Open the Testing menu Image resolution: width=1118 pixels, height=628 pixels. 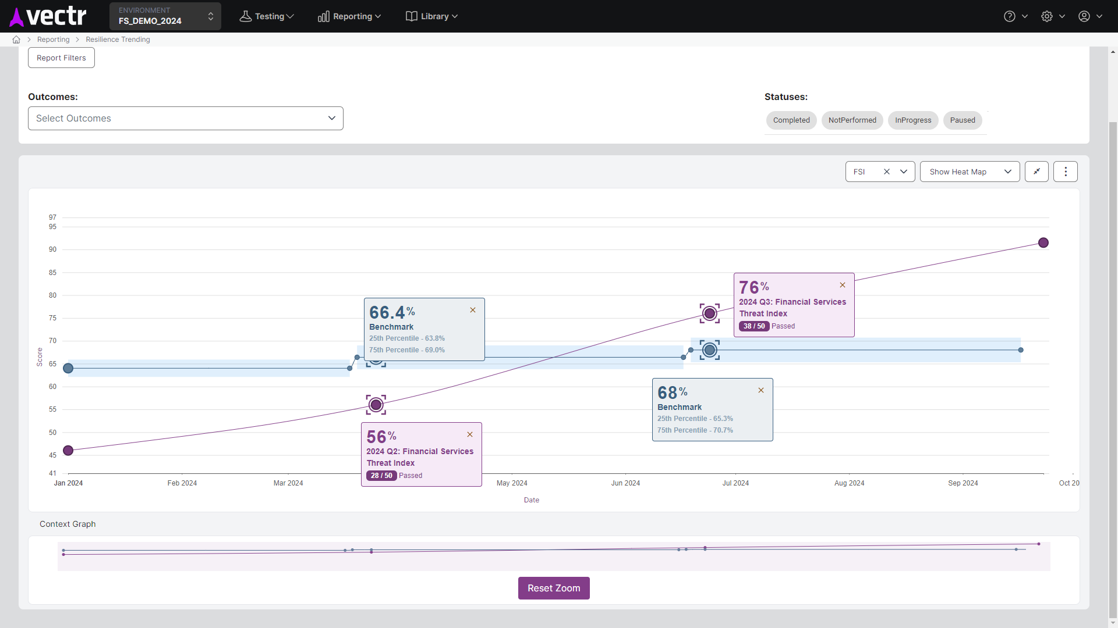click(x=267, y=16)
